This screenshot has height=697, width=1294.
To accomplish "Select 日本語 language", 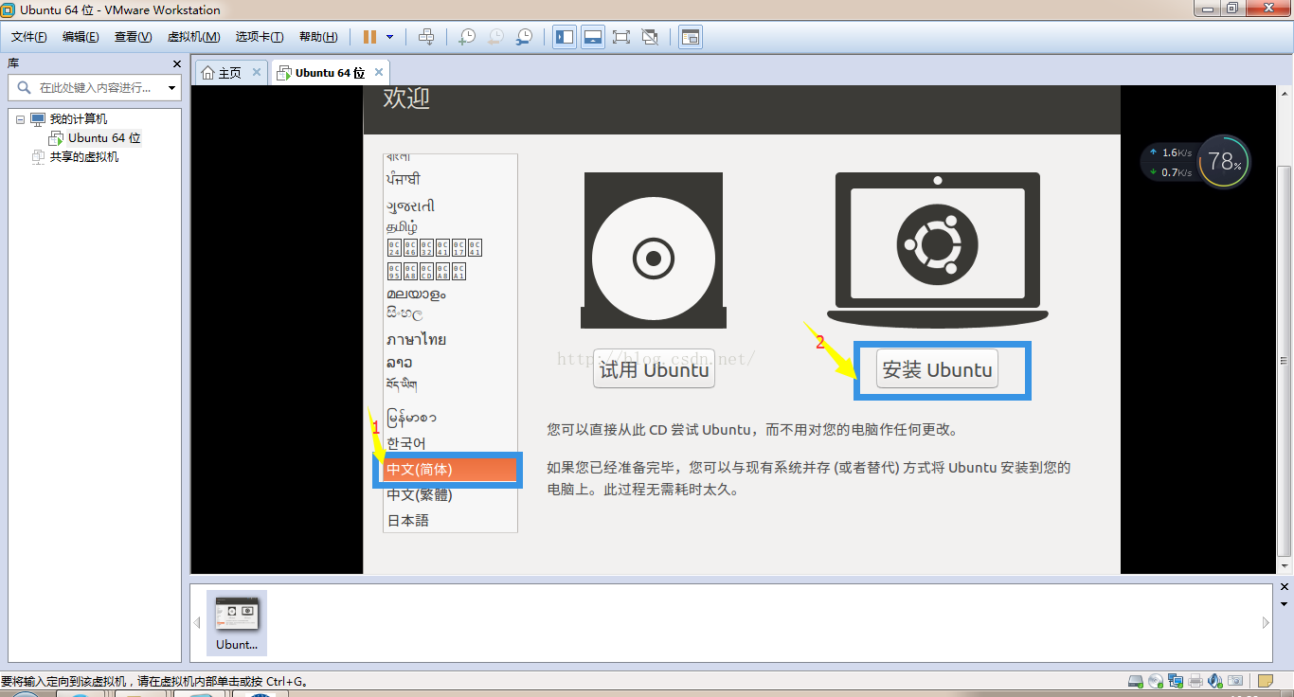I will click(408, 521).
